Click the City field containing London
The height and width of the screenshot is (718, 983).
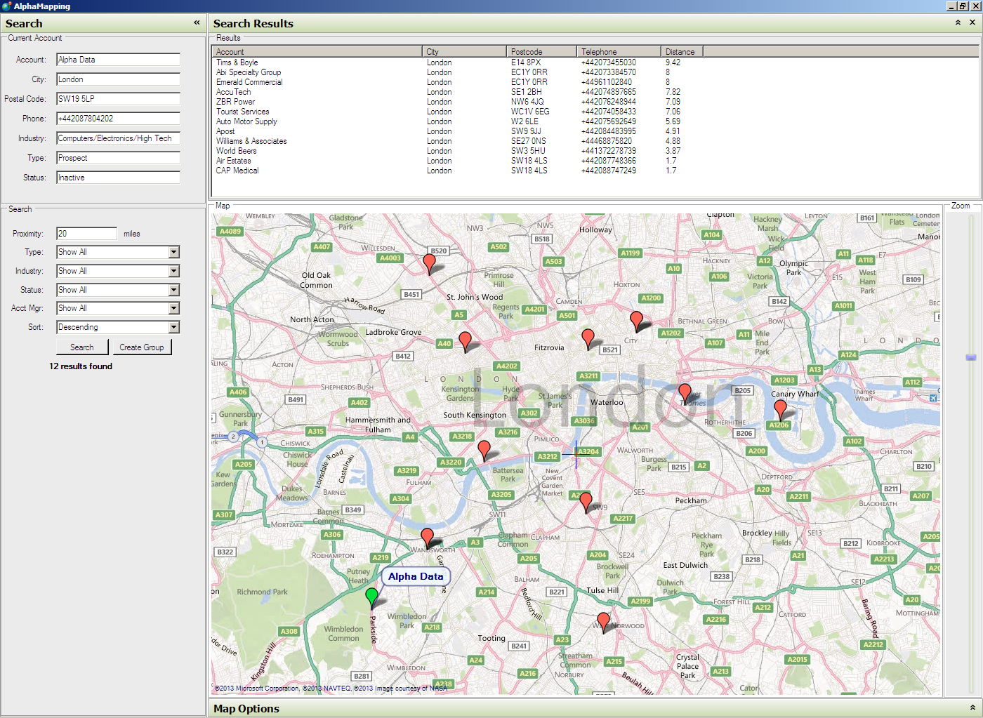click(x=118, y=79)
